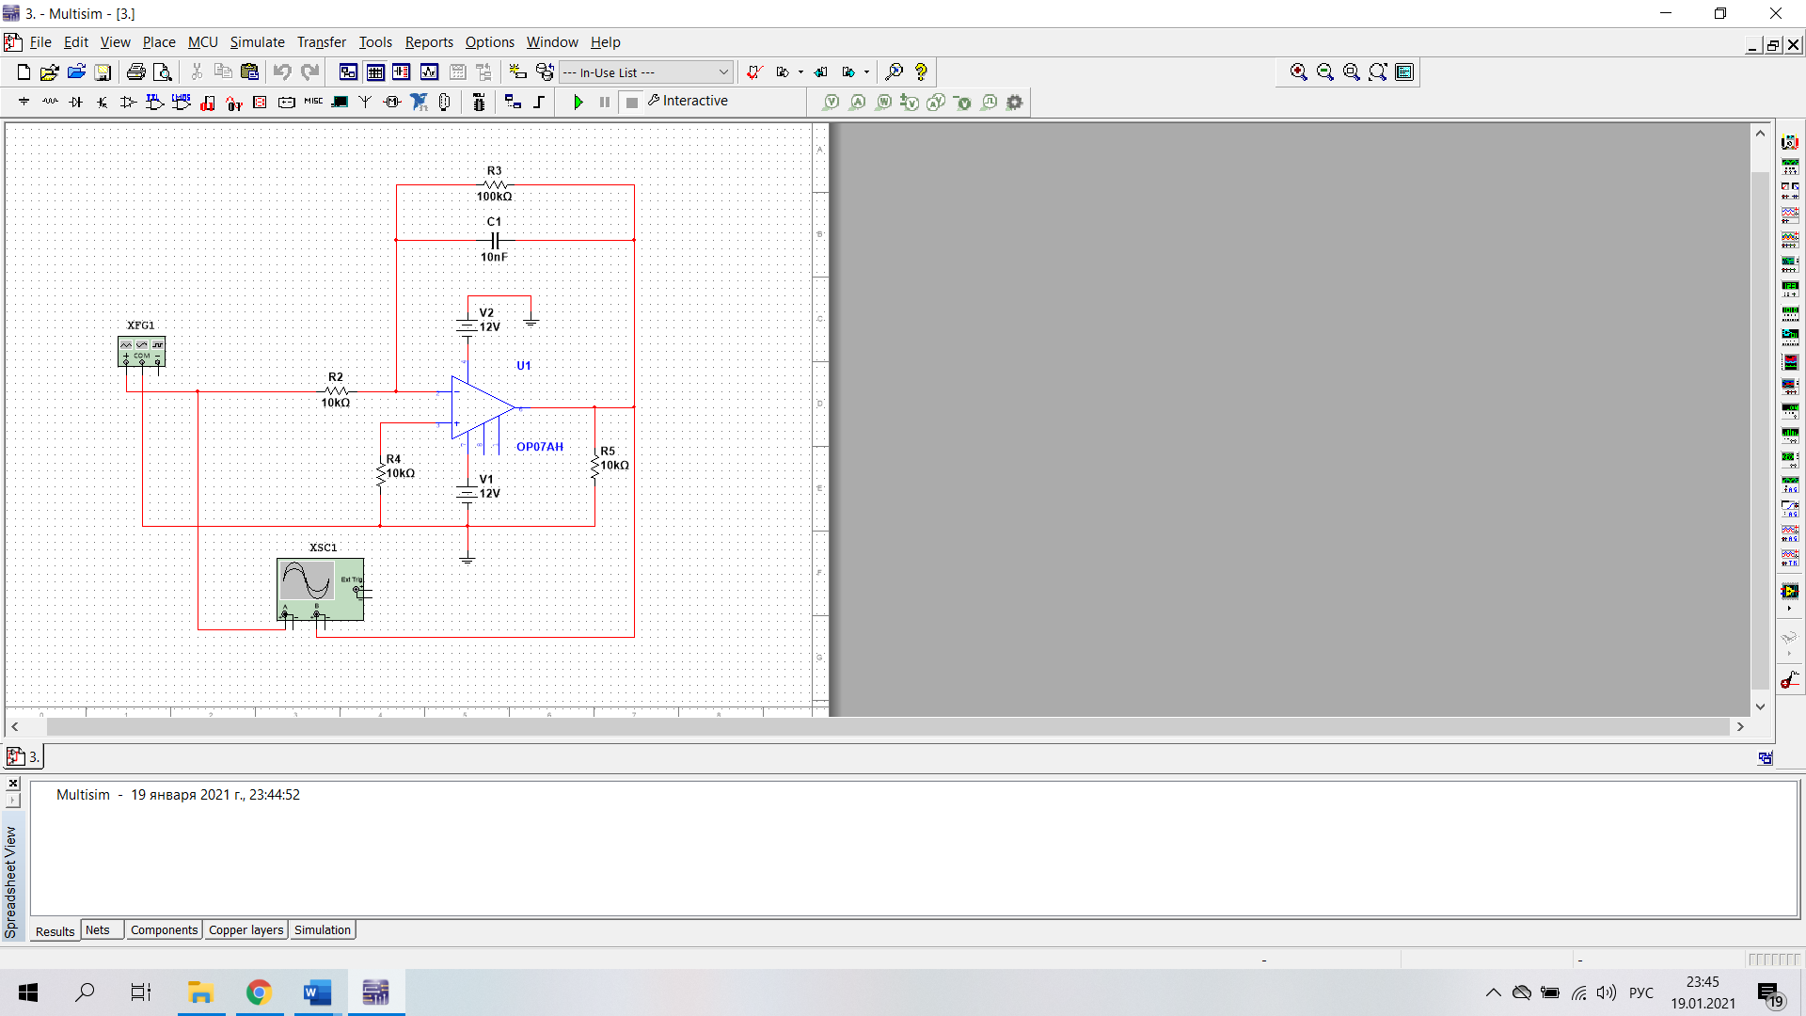Expand the LabVIEW instruments arrow
Screen dimensions: 1806x1016
(1789, 609)
